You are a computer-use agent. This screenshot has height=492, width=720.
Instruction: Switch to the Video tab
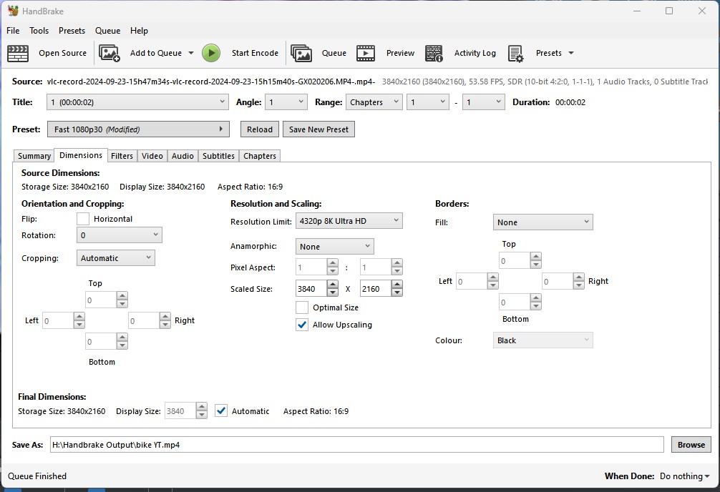(x=152, y=156)
